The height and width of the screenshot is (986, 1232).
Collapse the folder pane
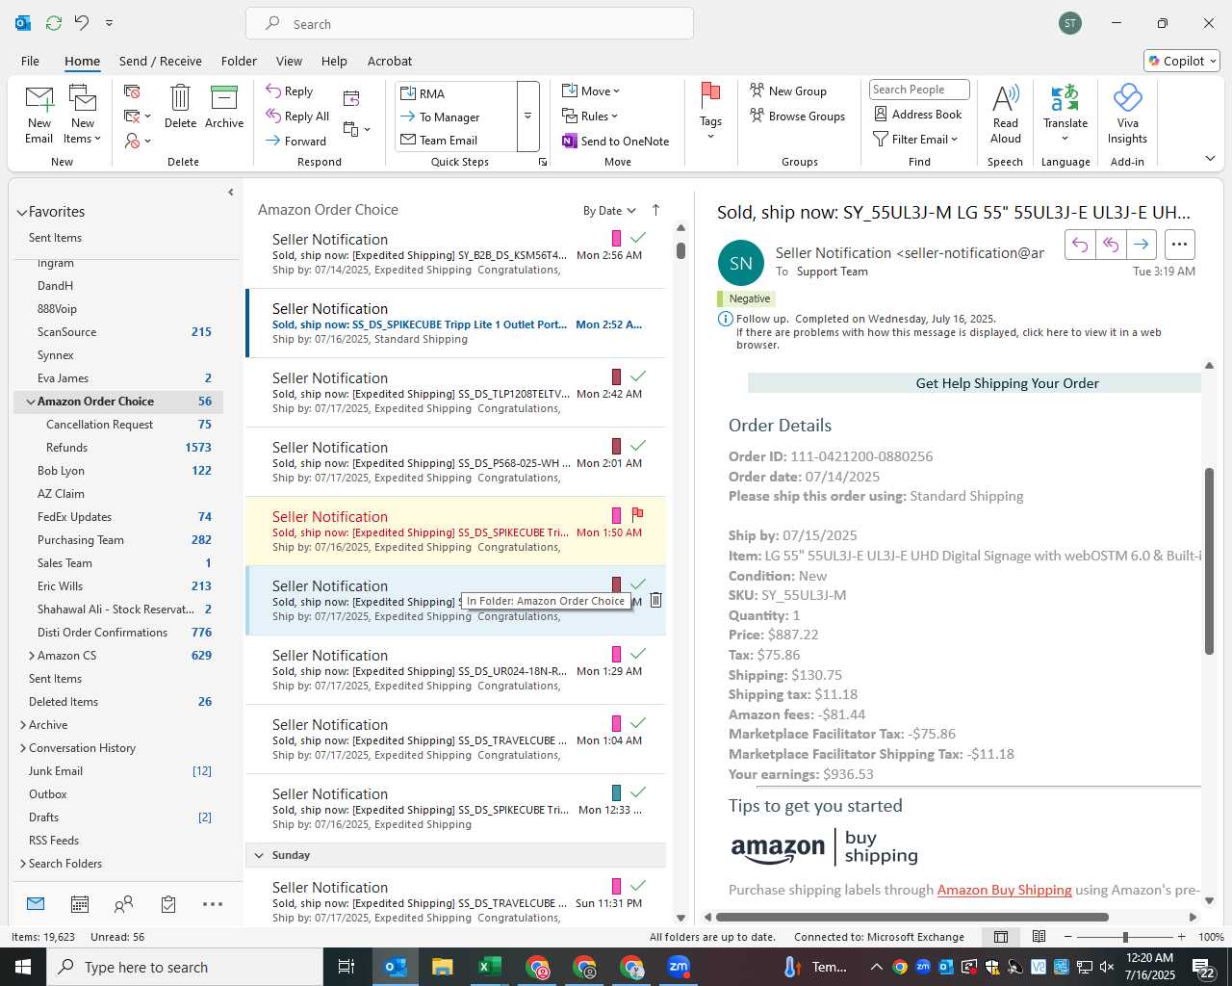pyautogui.click(x=231, y=193)
